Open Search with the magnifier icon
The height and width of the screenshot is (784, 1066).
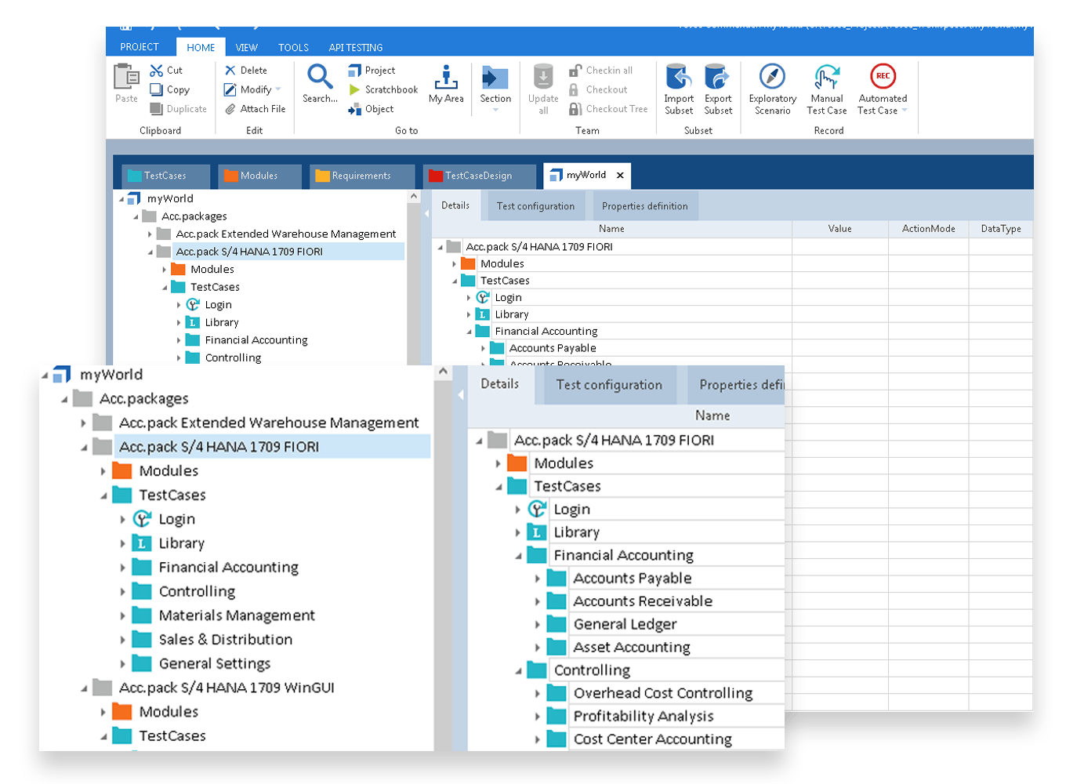tap(320, 77)
